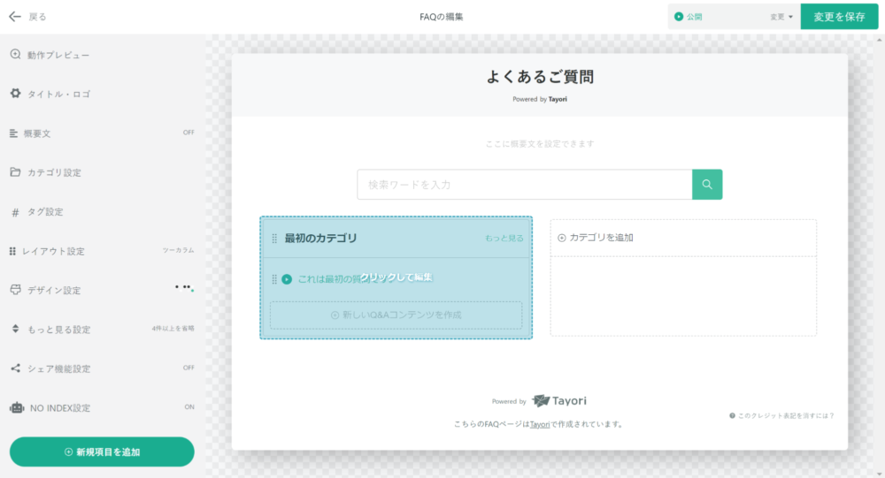Expand レイアウト設定 ツーカラム option
This screenshot has height=478, width=885.
point(177,251)
